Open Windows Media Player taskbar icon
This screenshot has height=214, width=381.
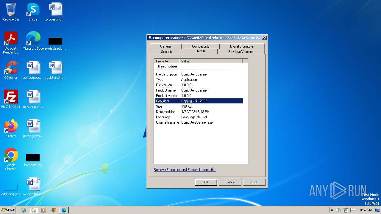[44, 210]
